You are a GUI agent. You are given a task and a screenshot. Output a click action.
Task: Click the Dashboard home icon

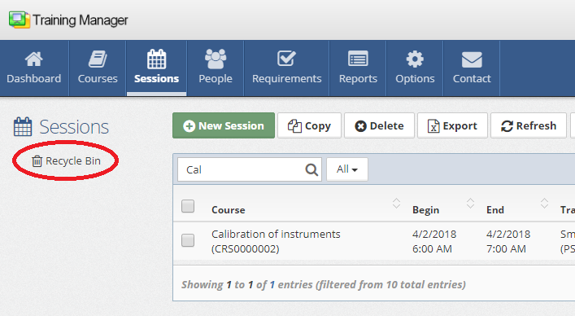pos(33,59)
